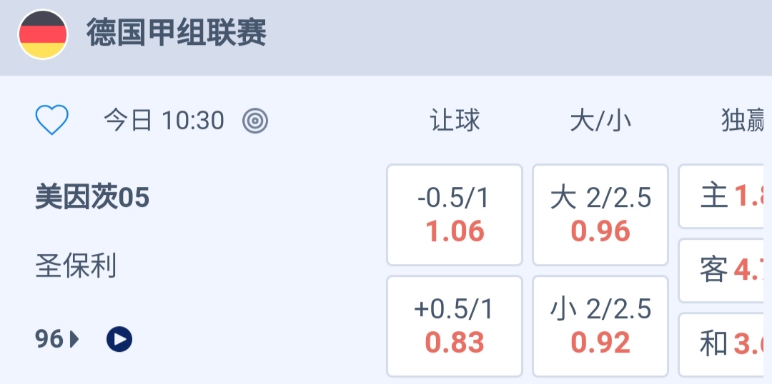
Task: Open the 圣保利 team name
Action: [x=76, y=267]
